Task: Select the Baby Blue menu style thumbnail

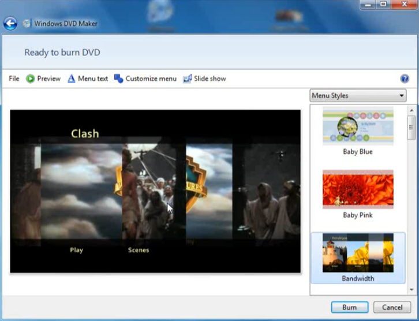Action: click(358, 126)
